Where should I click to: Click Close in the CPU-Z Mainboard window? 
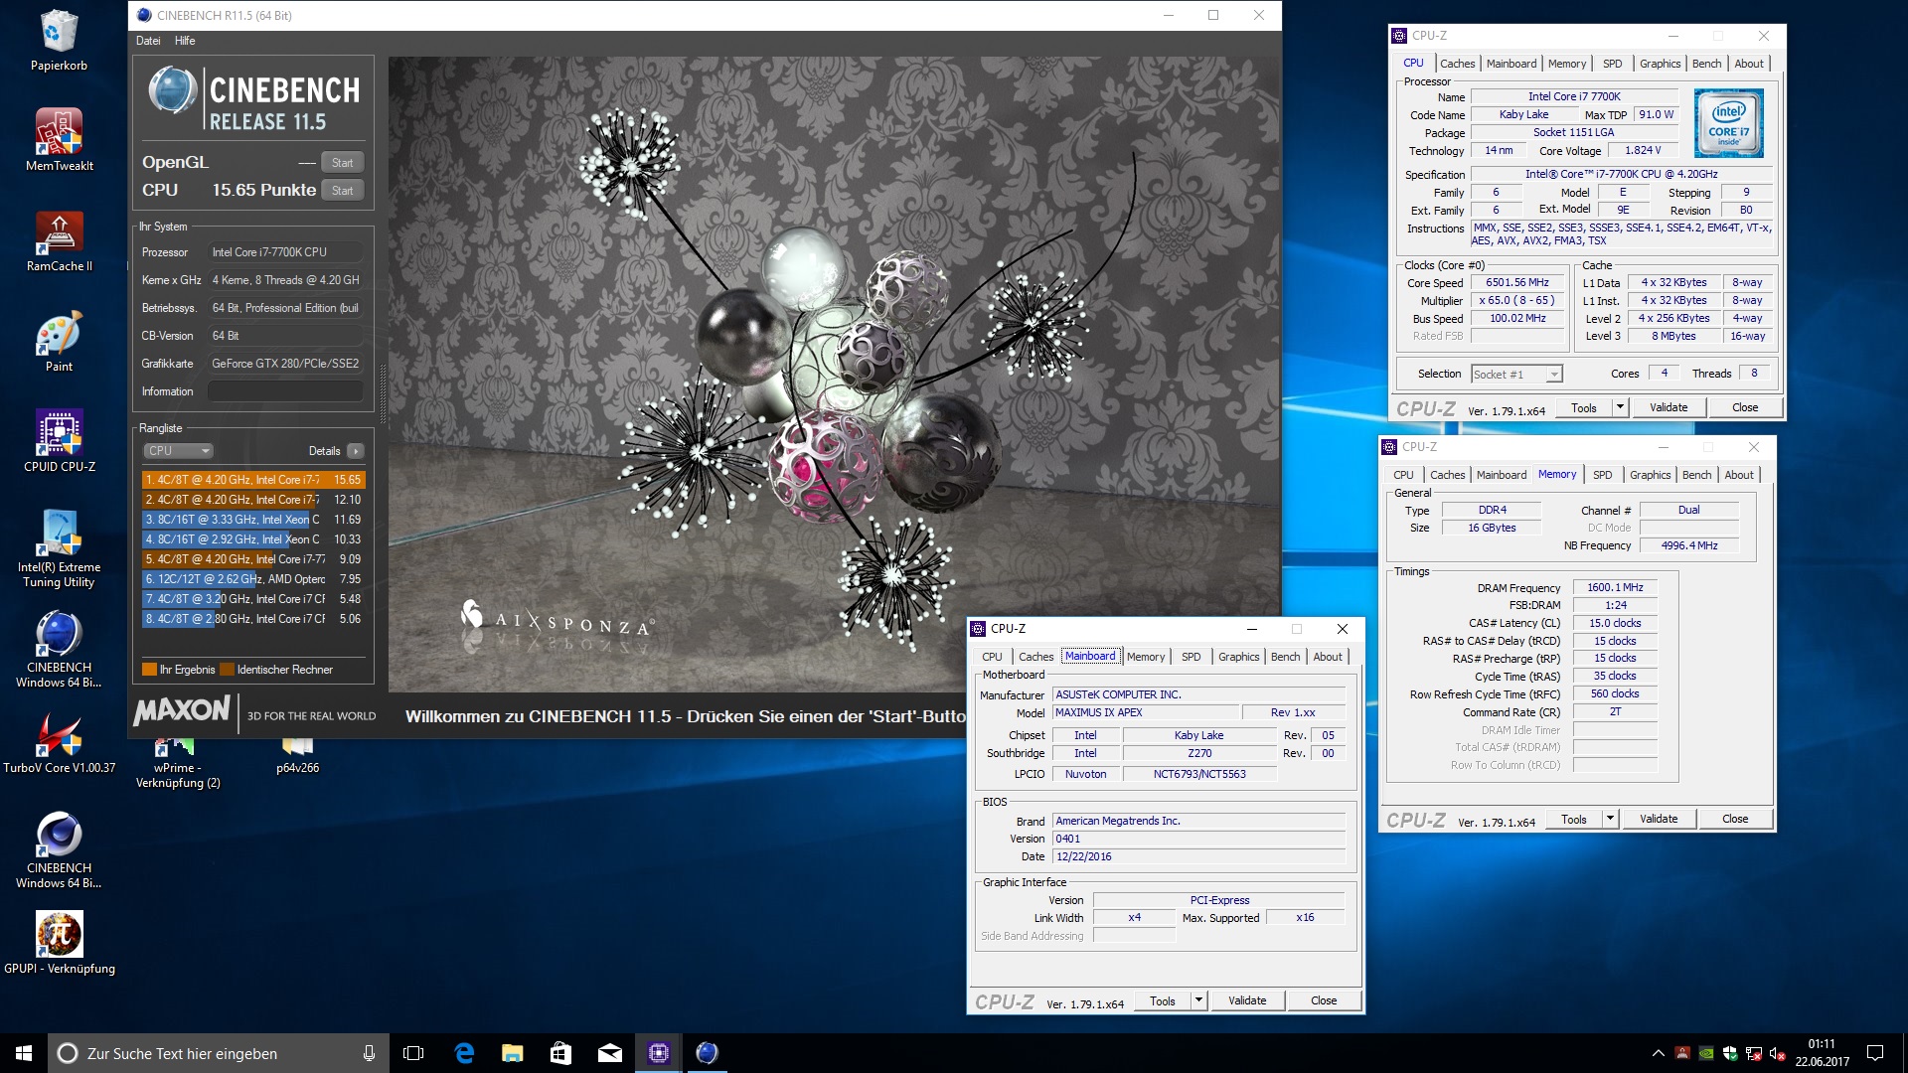click(1324, 1000)
